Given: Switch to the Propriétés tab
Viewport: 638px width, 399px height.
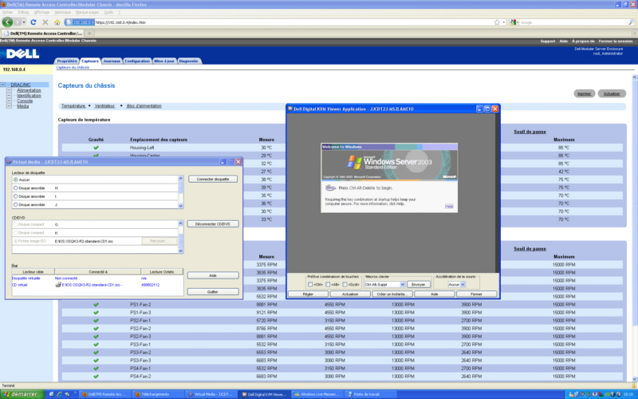Looking at the screenshot, I should 67,61.
